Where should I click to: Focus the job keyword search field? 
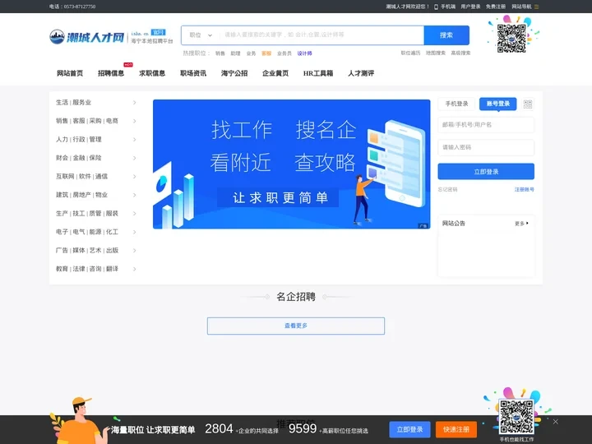tap(321, 35)
